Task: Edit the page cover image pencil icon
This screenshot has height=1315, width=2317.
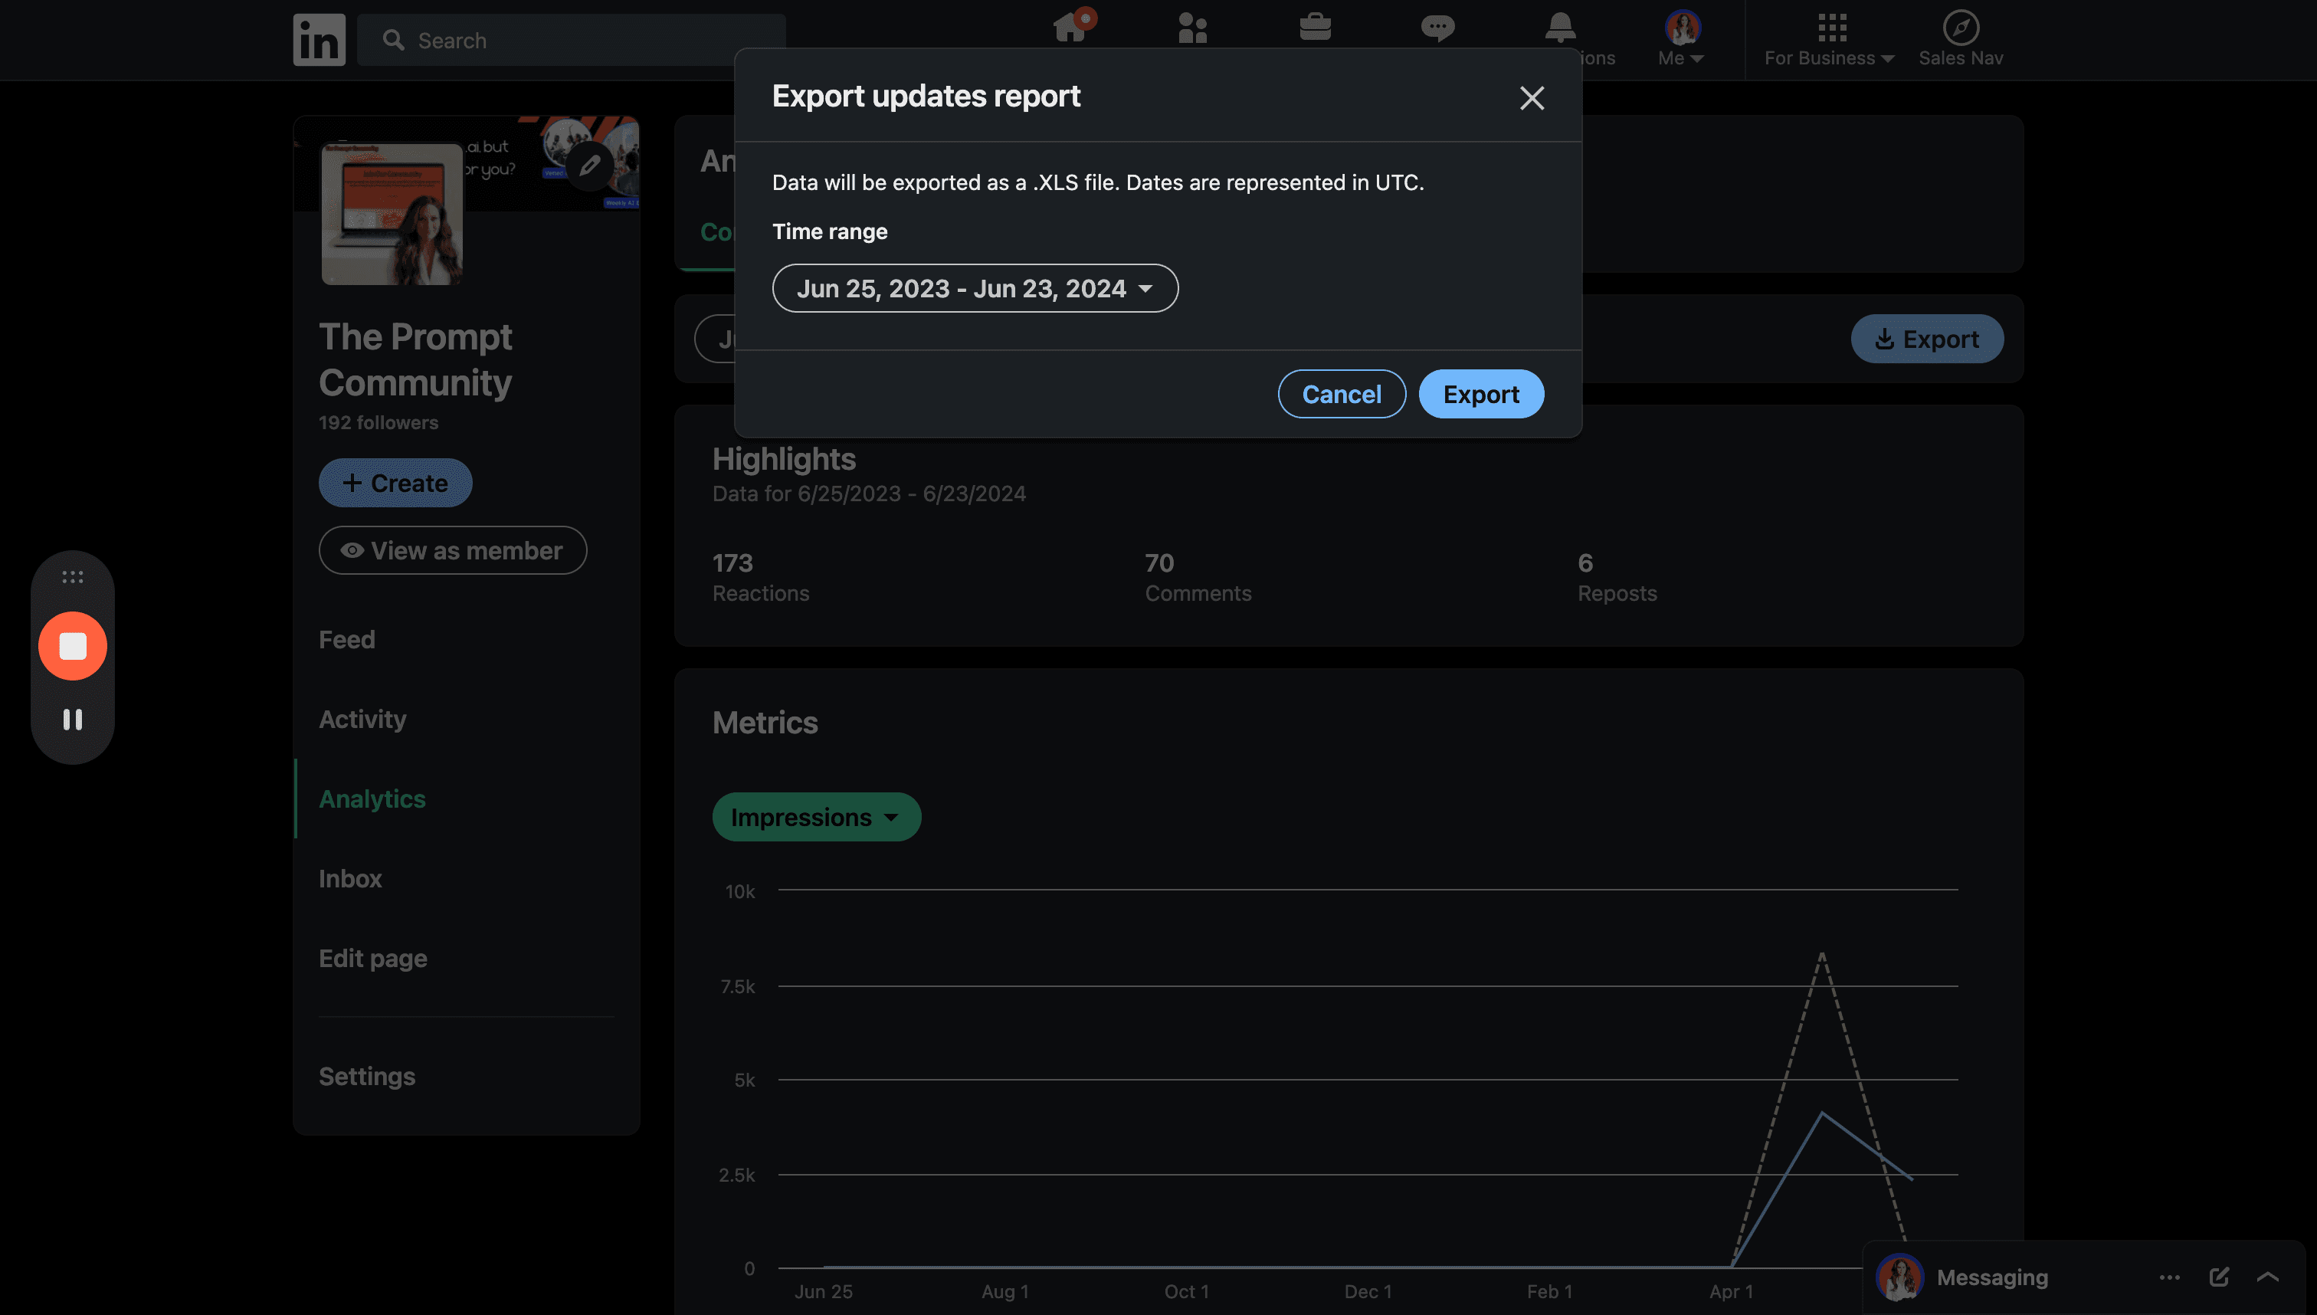Action: coord(590,166)
